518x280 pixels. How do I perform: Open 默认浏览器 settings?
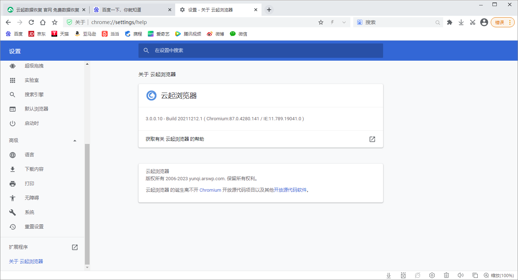point(42,109)
